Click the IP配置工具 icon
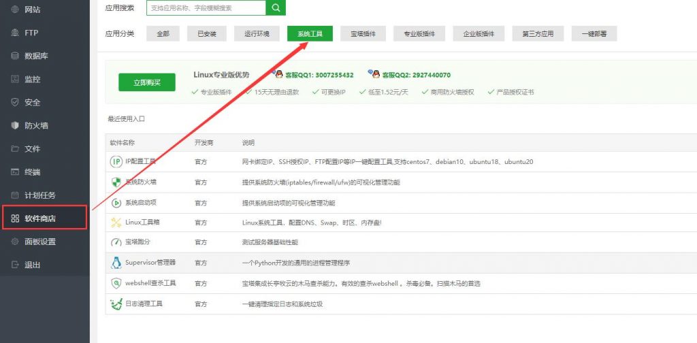Screen dimensions: 697x343 point(116,162)
